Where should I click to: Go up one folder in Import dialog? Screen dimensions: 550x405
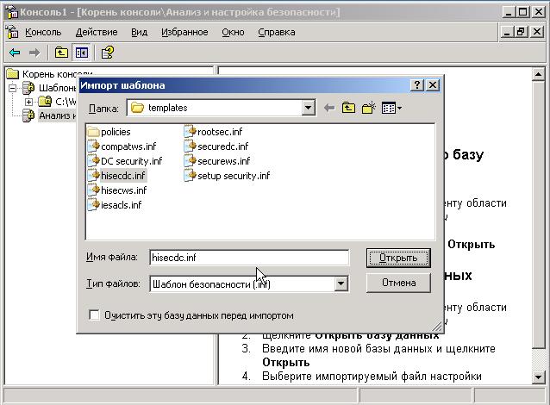tap(348, 108)
